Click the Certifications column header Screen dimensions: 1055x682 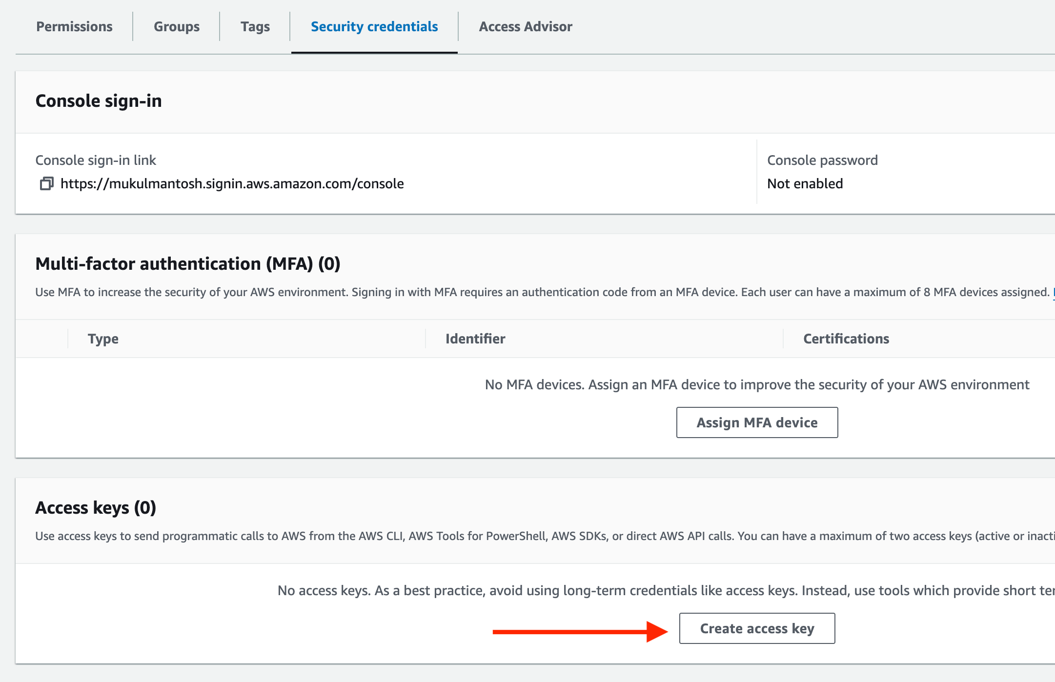tap(846, 339)
